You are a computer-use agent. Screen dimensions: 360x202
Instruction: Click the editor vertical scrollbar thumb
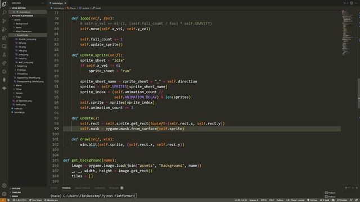point(359,93)
